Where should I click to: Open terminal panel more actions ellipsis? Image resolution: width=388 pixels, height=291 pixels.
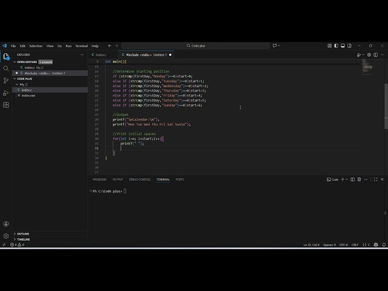click(366, 179)
